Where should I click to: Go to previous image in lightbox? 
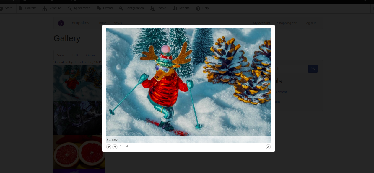coord(109,147)
